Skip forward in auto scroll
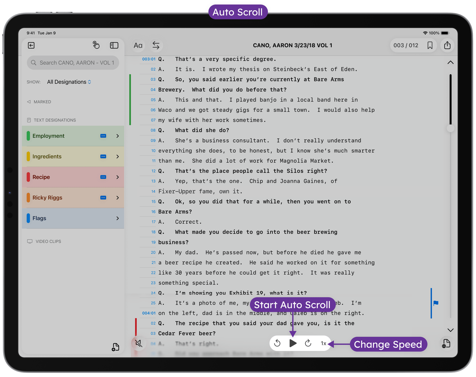476x377 pixels. pyautogui.click(x=308, y=344)
